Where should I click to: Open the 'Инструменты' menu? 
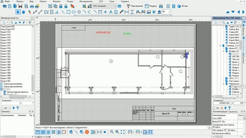point(86,2)
